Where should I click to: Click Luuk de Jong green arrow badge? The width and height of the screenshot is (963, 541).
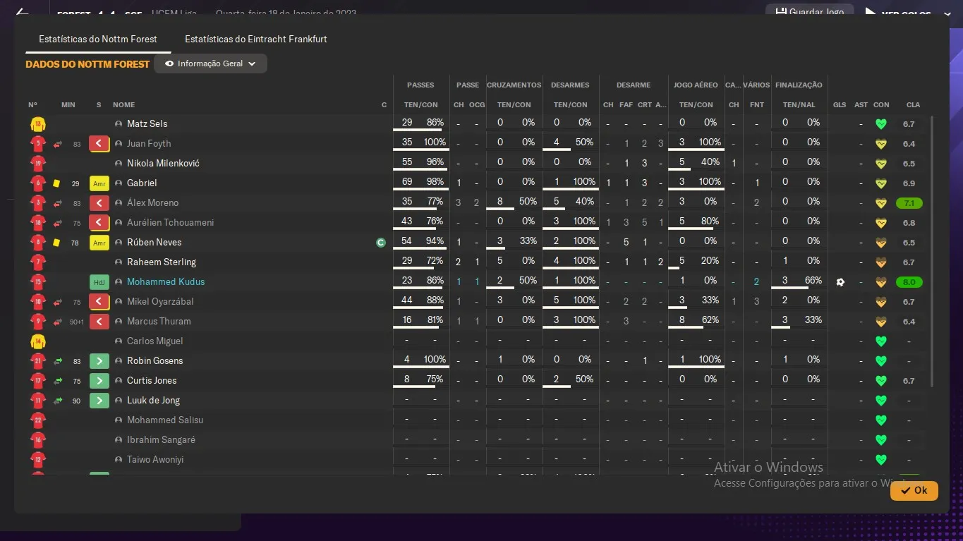99,401
